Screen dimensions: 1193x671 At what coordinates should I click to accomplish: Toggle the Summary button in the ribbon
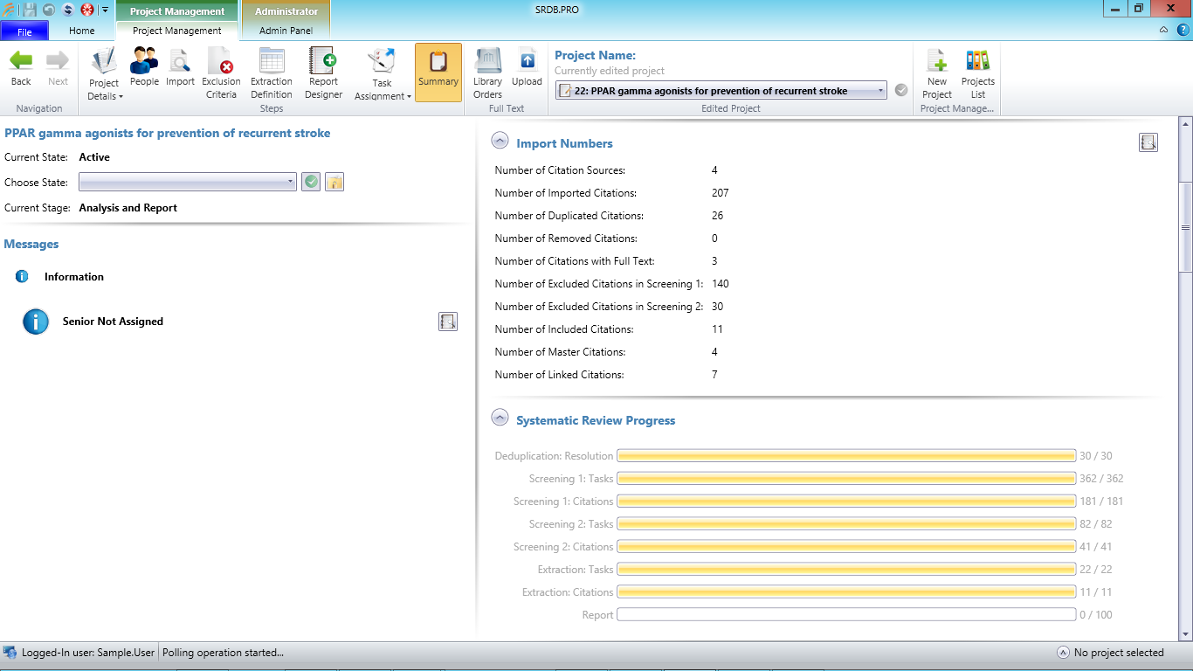click(438, 73)
